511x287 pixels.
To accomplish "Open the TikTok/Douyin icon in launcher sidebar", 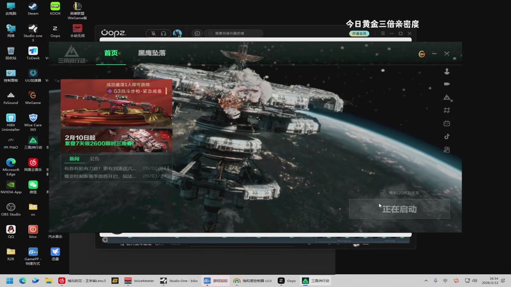I will 446,136.
